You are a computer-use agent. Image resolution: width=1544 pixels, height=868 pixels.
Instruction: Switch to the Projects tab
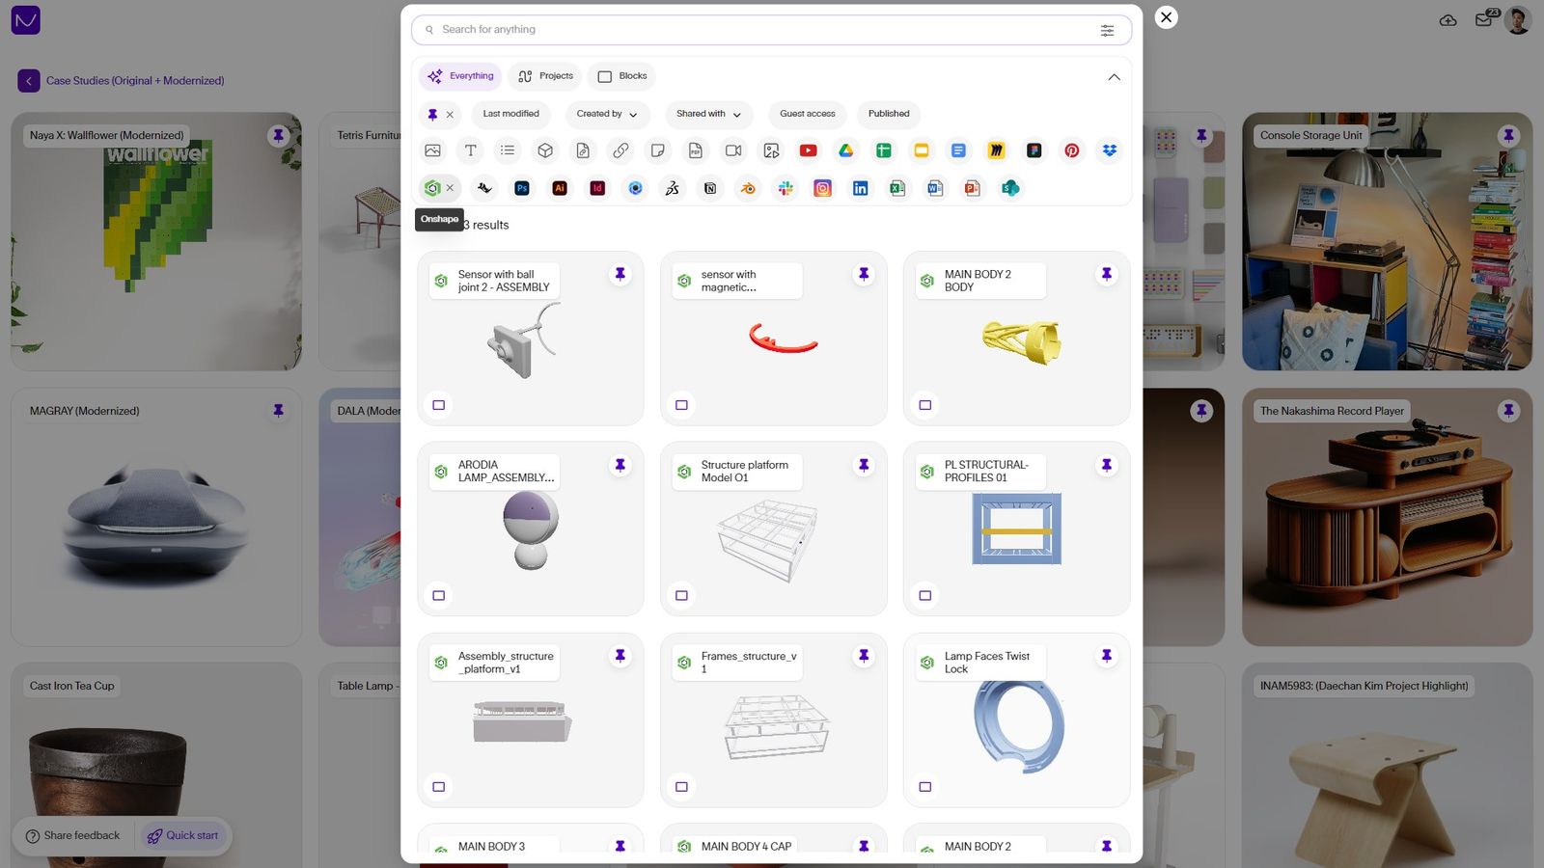544,75
